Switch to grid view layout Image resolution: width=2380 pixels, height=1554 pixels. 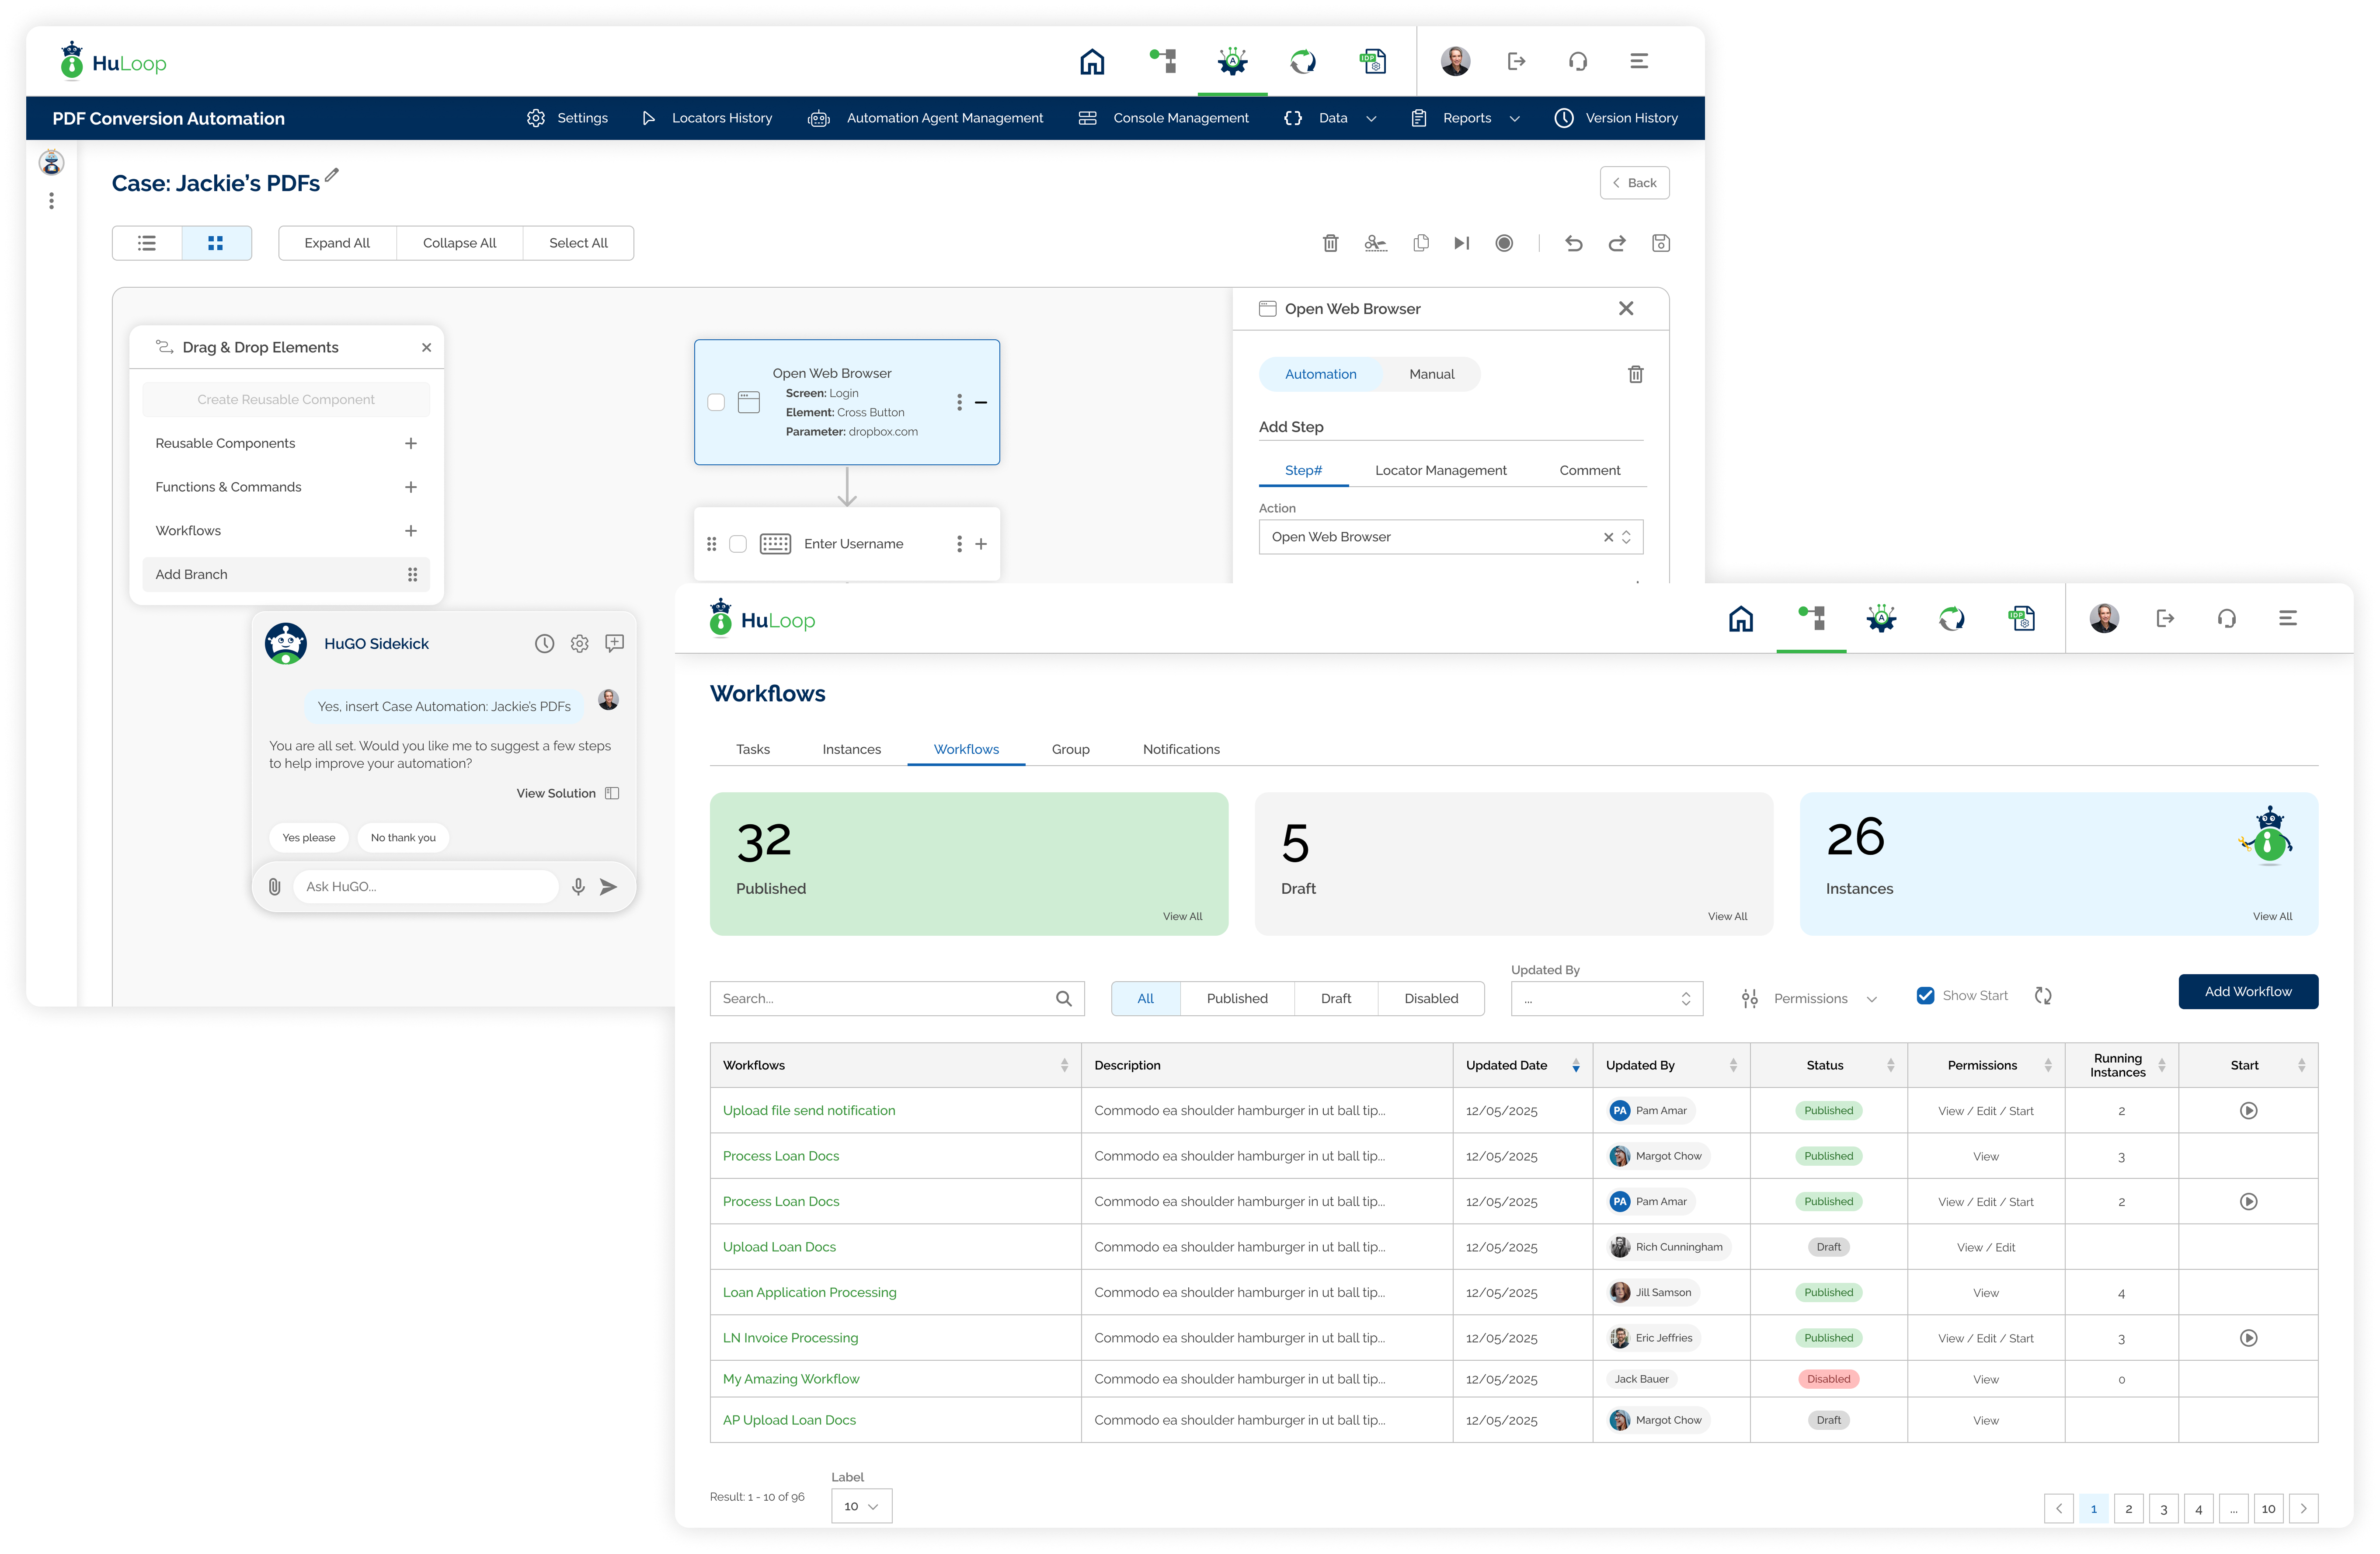pos(216,243)
